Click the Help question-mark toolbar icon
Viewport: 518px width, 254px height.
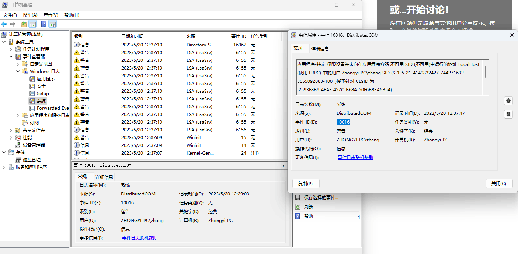pyautogui.click(x=44, y=24)
